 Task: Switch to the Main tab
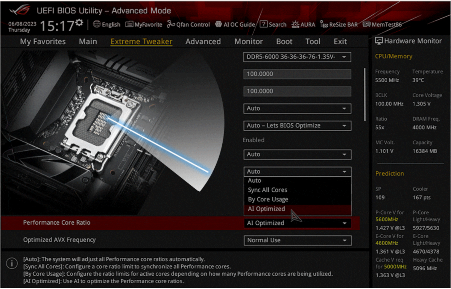88,42
